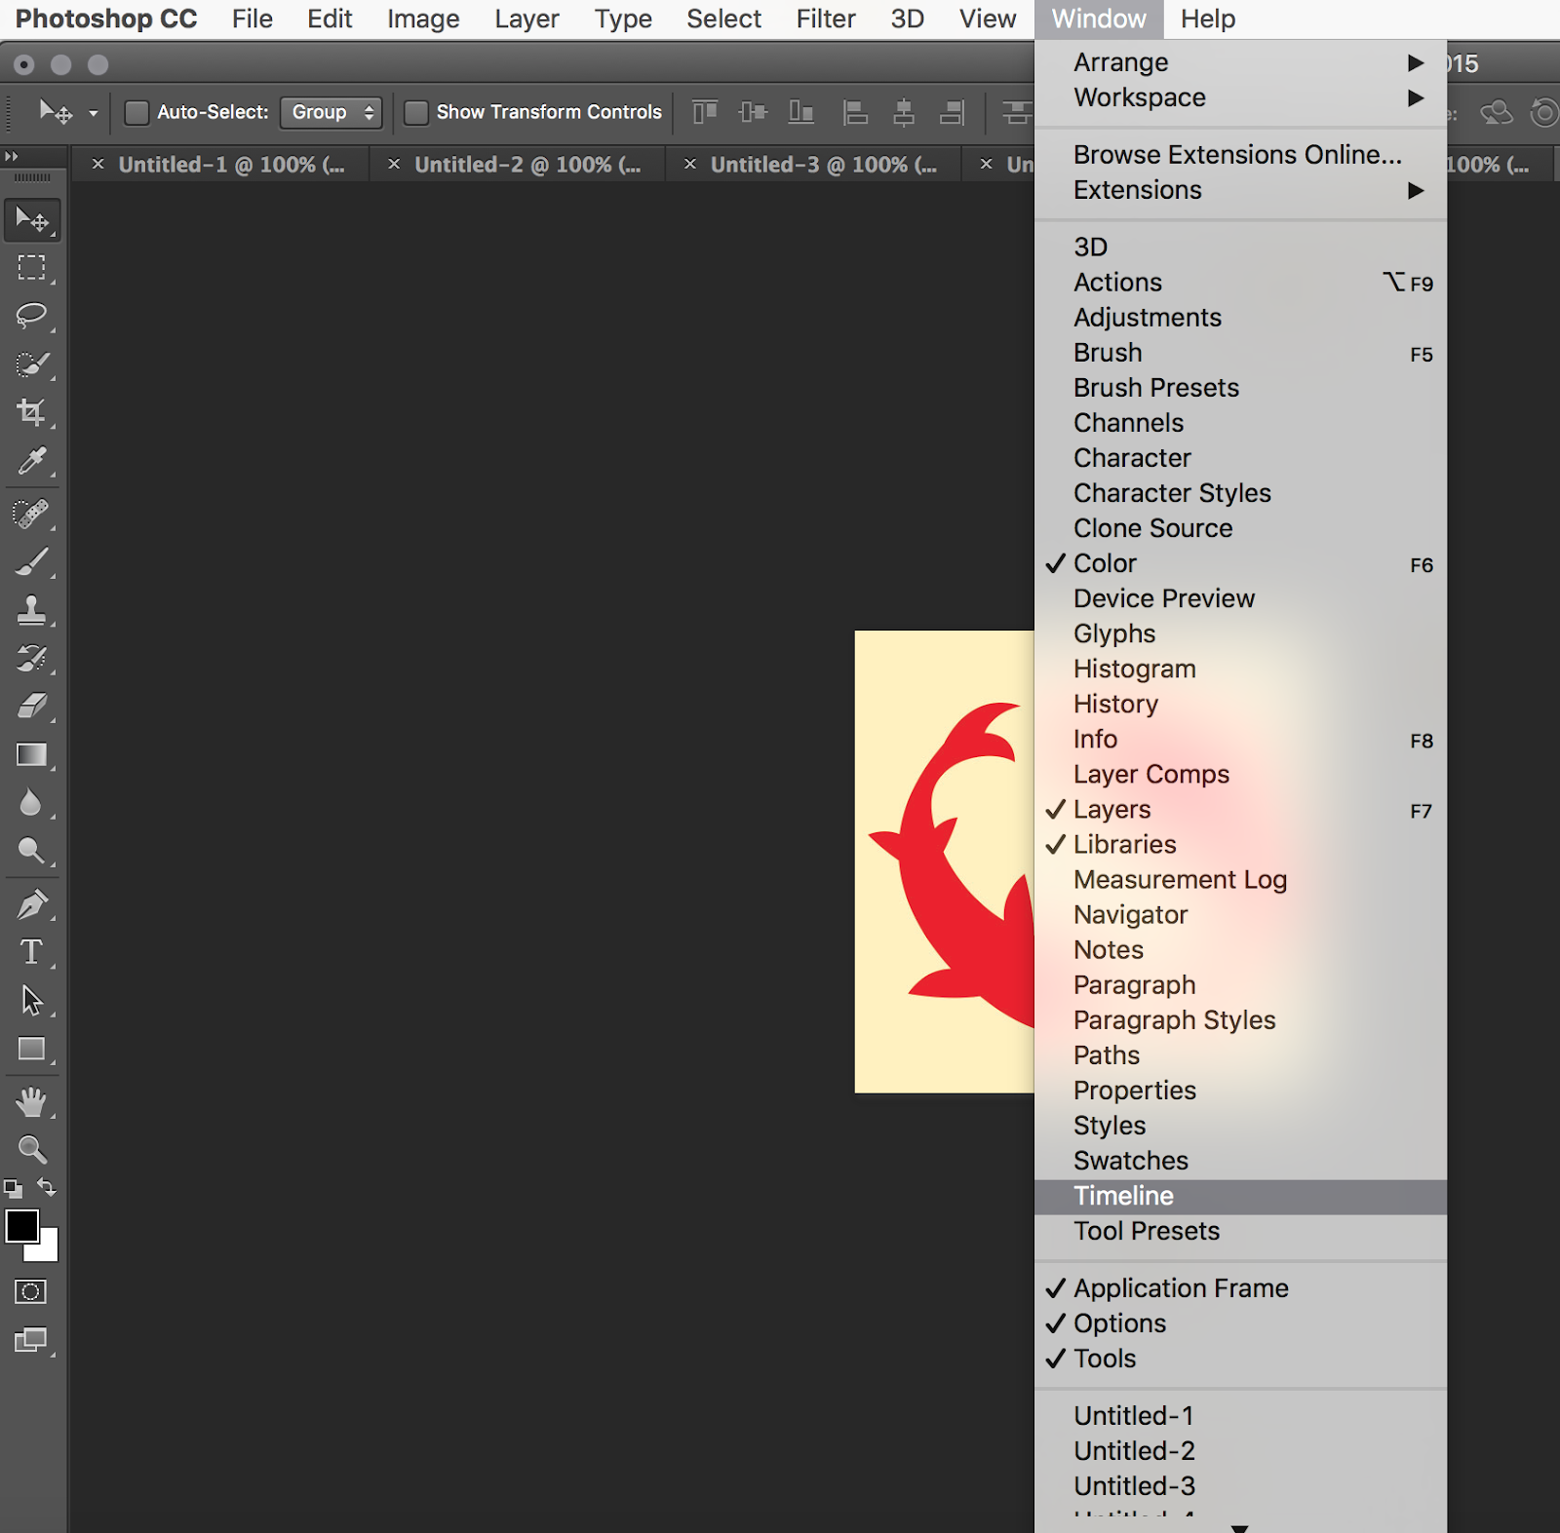
Task: Click the foreground color swatch
Action: click(23, 1227)
